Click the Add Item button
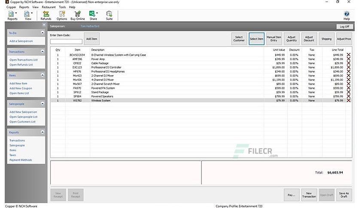 click(91, 39)
